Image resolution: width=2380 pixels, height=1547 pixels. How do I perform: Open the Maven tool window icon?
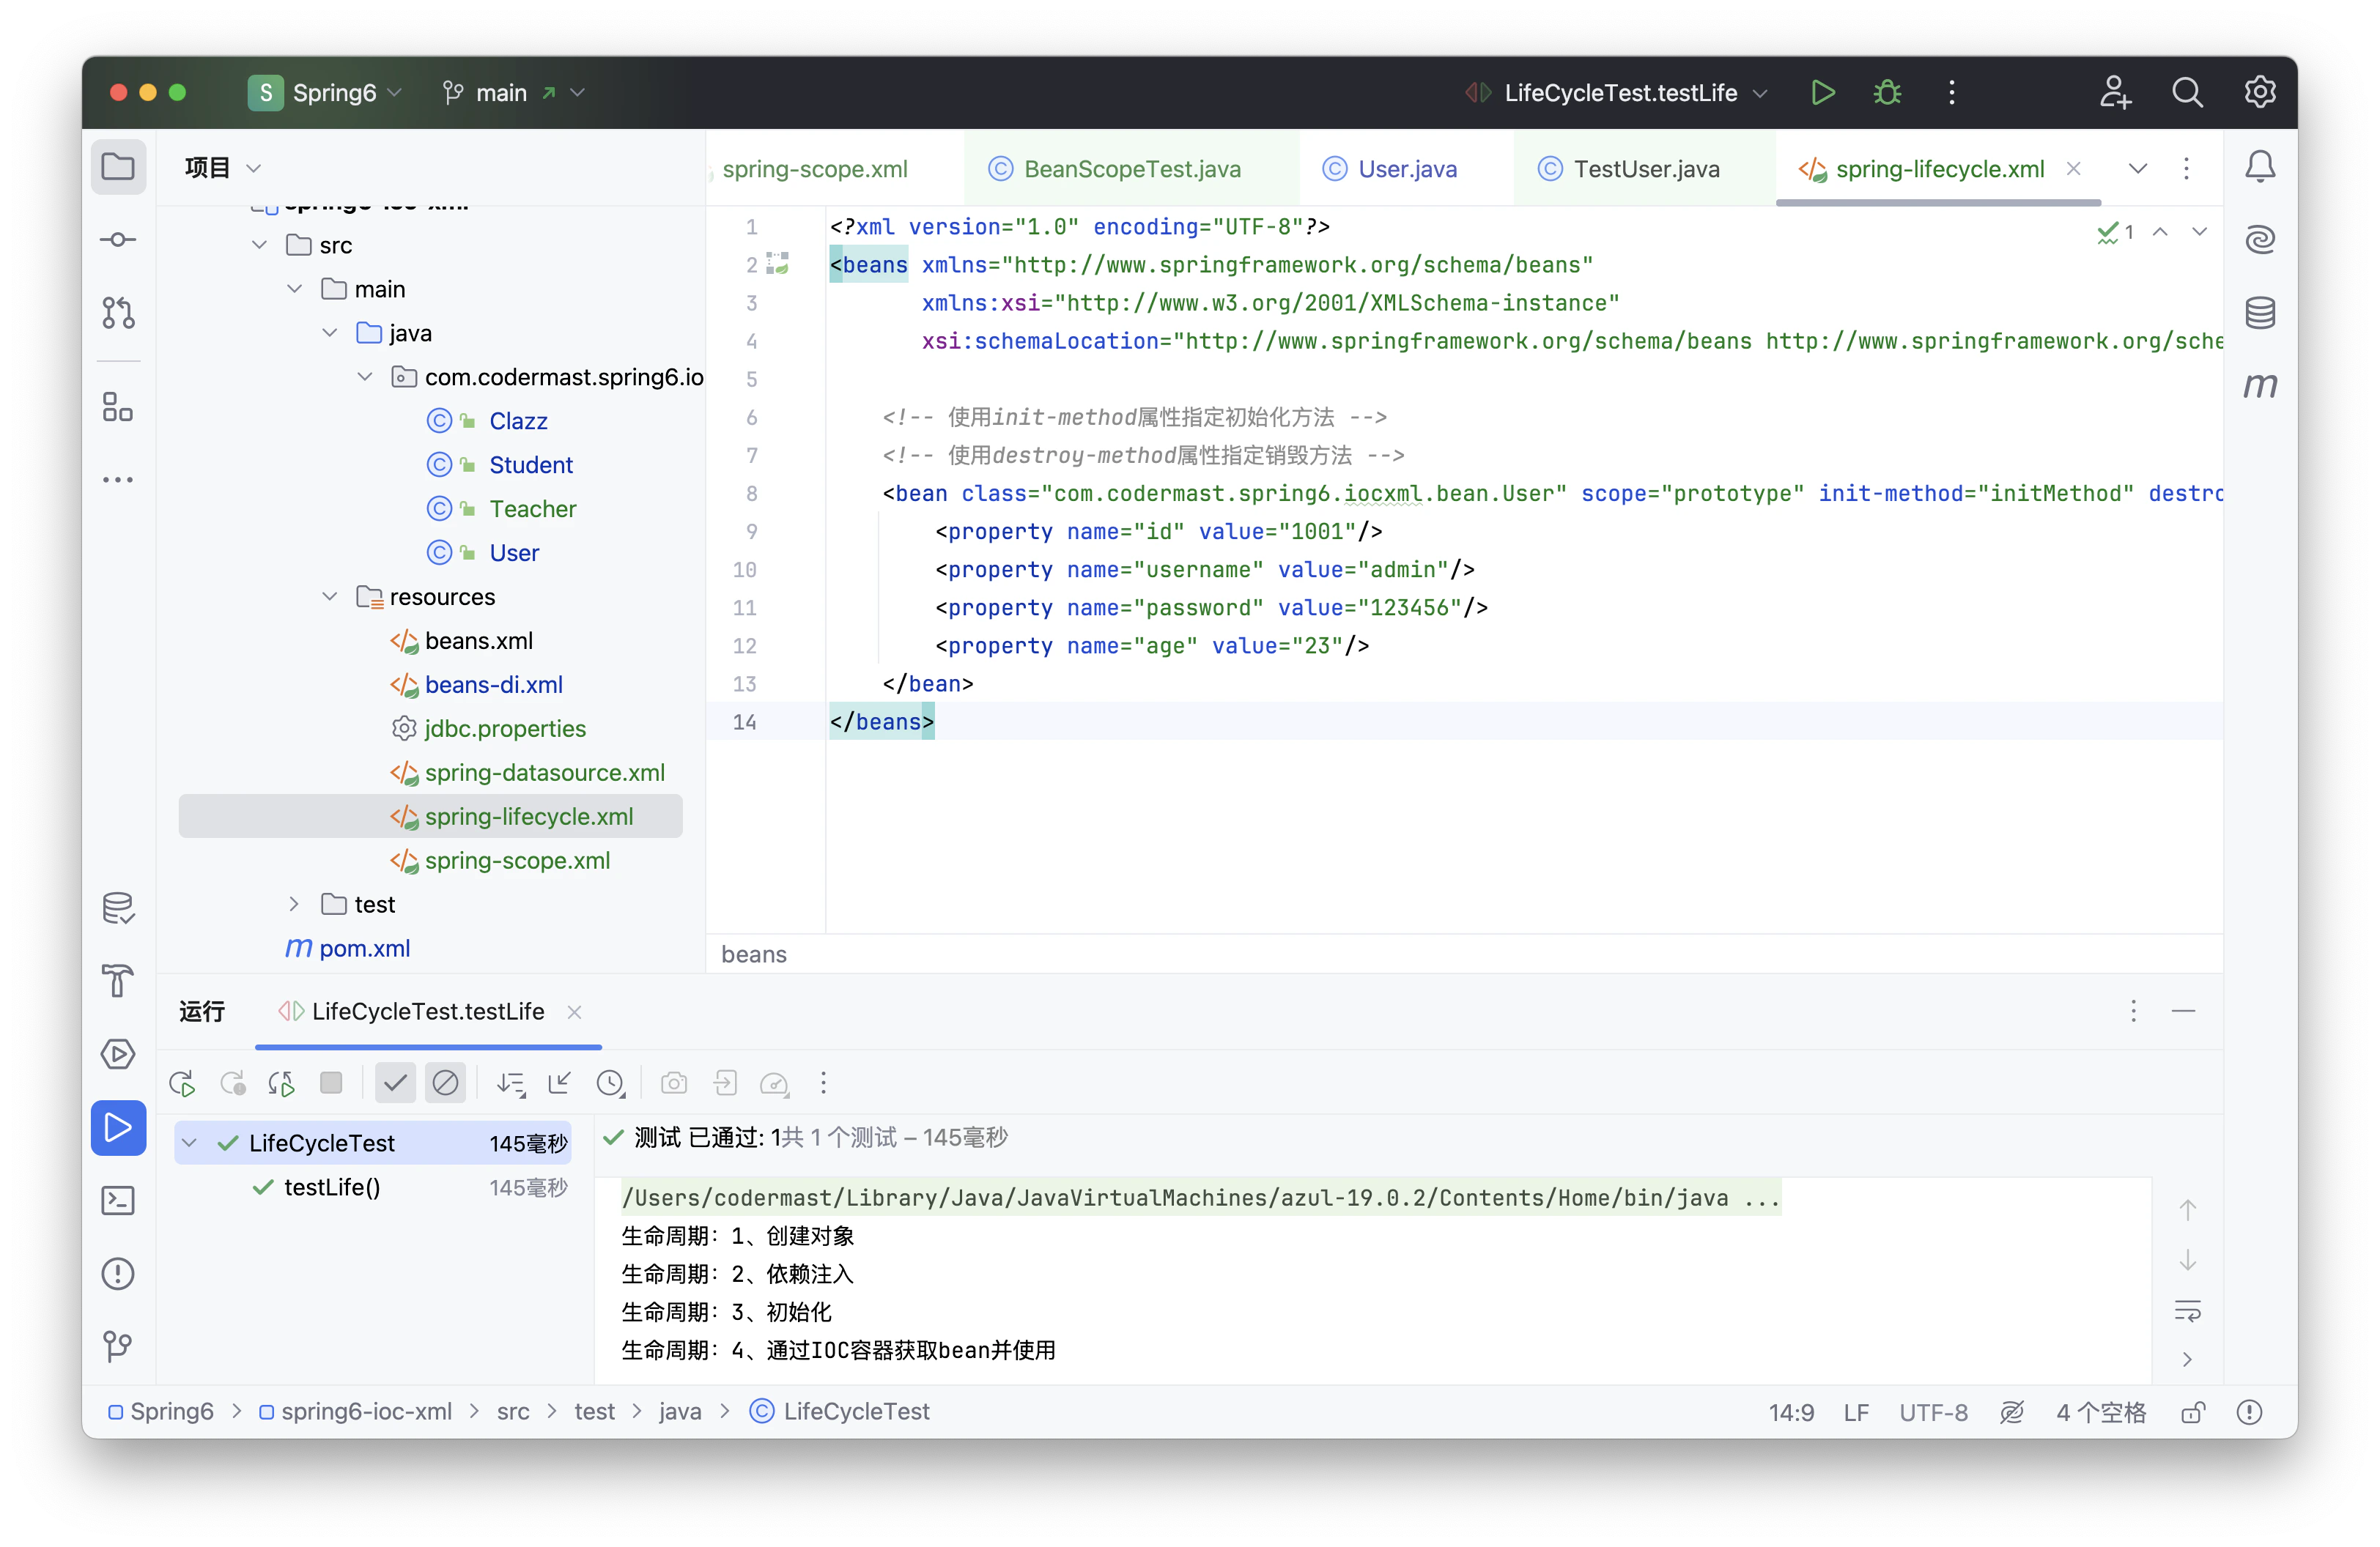[2260, 386]
